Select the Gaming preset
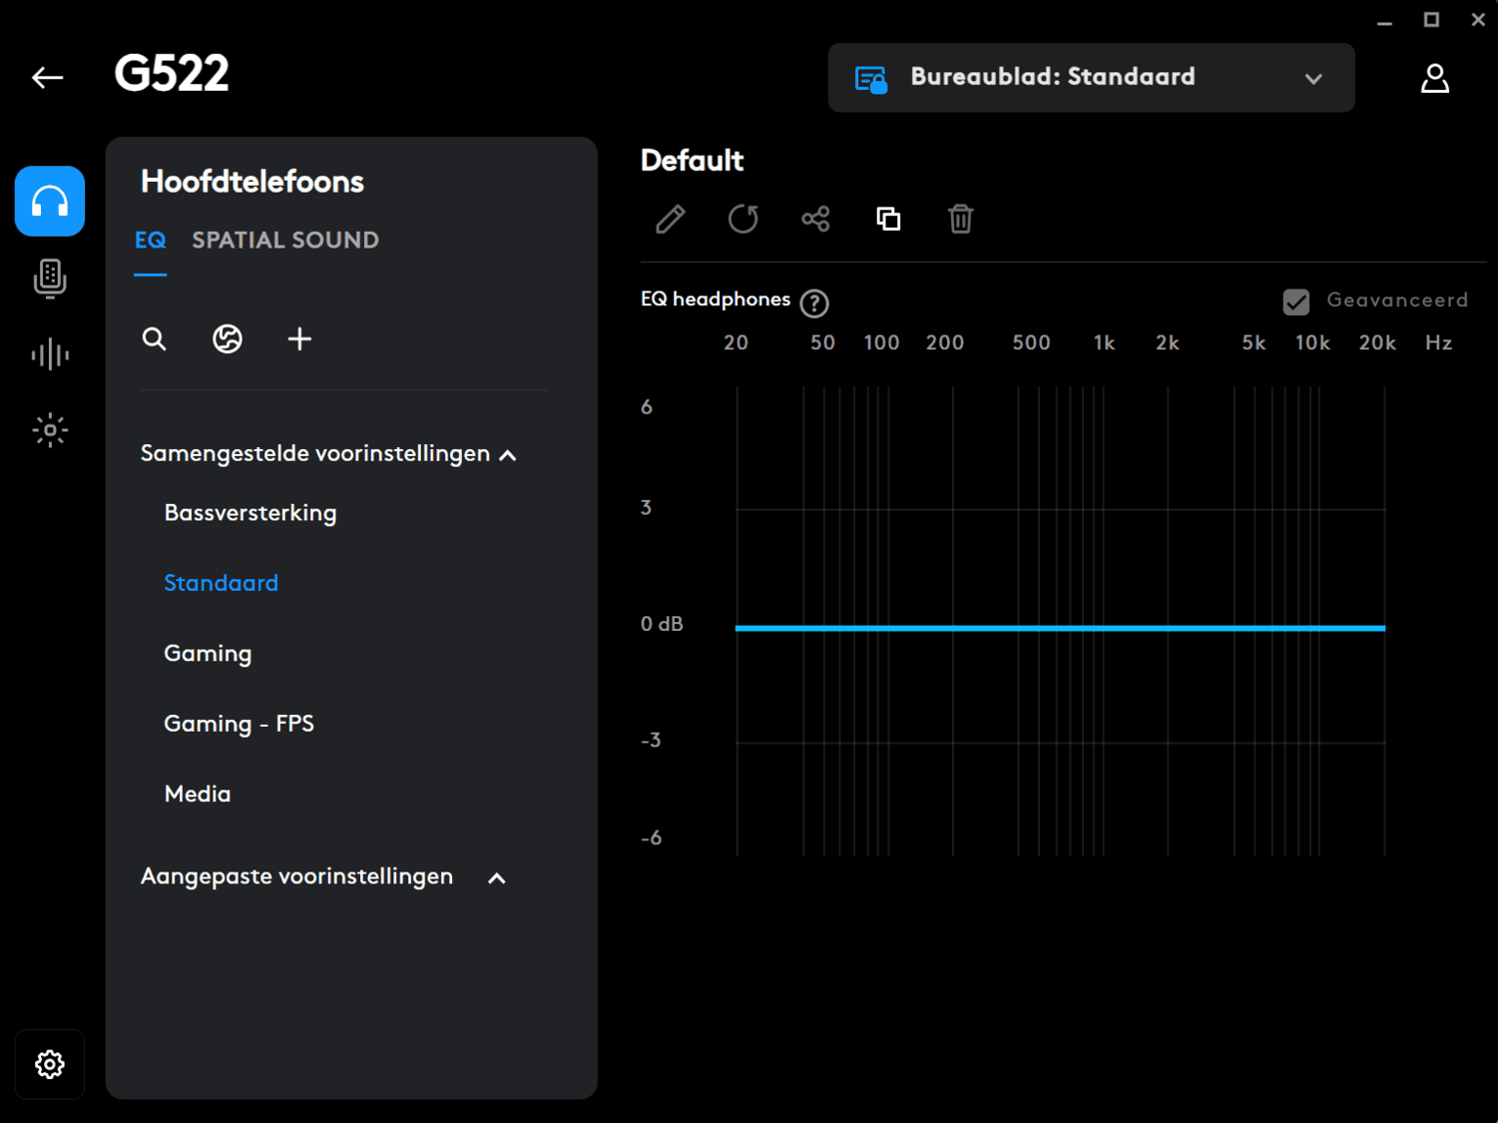Viewport: 1498px width, 1123px height. pos(208,654)
